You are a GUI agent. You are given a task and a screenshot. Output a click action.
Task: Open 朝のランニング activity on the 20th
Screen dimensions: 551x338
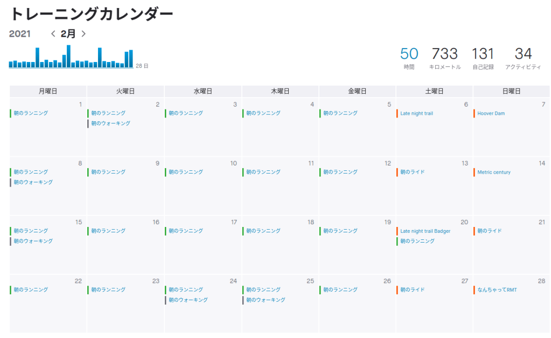417,241
